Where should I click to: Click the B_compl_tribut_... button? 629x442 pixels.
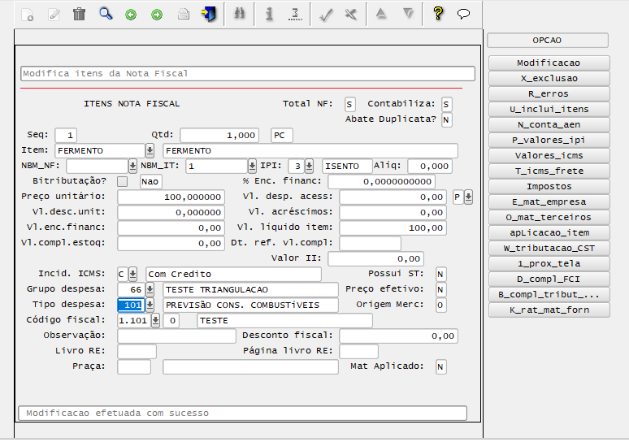click(549, 294)
